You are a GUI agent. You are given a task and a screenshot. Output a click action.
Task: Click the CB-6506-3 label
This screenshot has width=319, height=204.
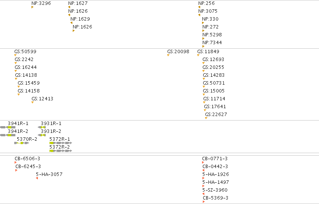coord(27,159)
